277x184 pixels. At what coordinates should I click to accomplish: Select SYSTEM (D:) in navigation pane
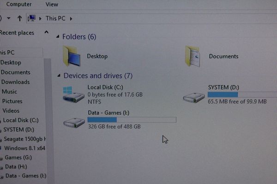pyautogui.click(x=18, y=130)
